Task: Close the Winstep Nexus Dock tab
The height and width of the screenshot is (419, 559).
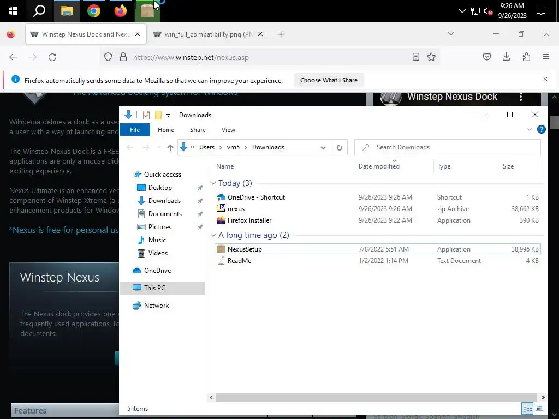Action: click(x=138, y=34)
